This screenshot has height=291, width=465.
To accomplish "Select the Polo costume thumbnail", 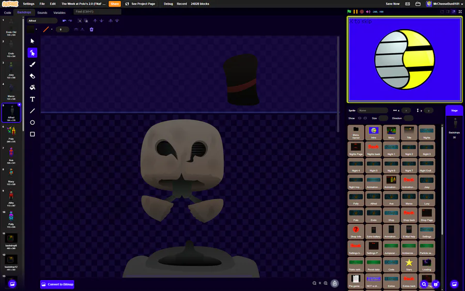I will click(11, 133).
